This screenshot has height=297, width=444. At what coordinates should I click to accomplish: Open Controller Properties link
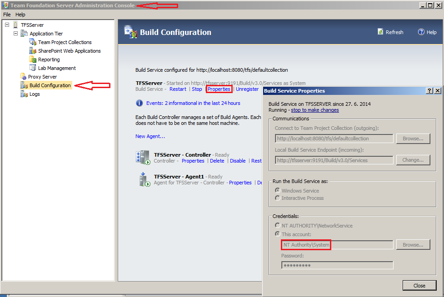click(x=193, y=161)
